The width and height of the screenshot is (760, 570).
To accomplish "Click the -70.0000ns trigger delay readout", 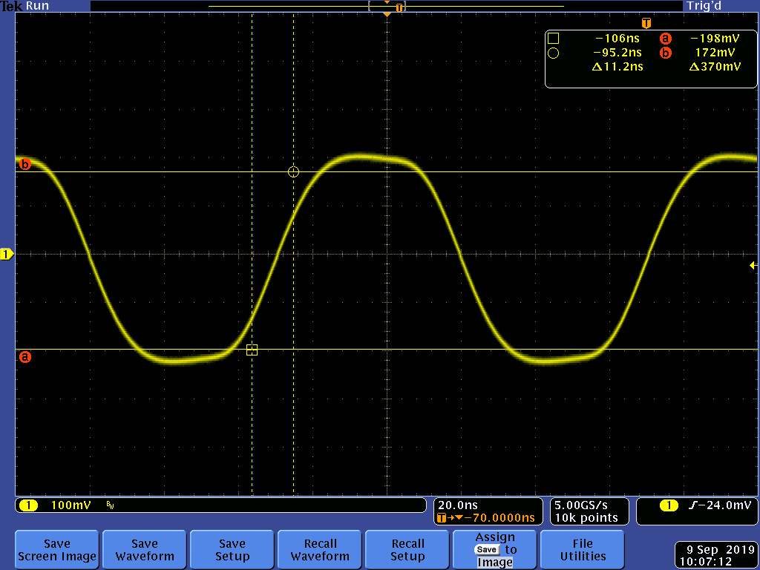I will 499,517.
